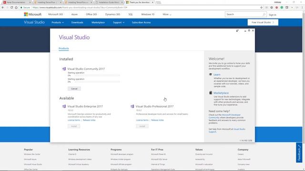
Task: Open Microsoft Azure footer link
Action: 30,159
